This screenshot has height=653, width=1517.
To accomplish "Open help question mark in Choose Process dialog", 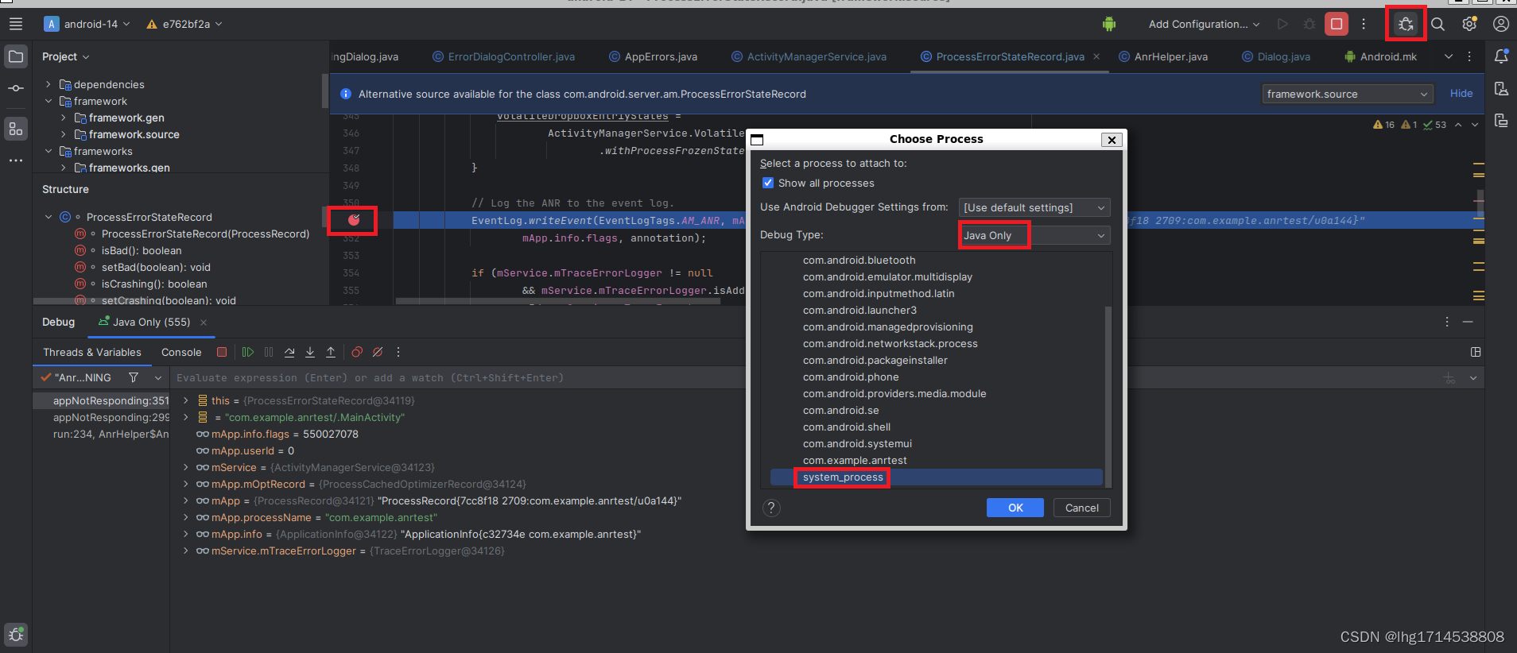I will [x=771, y=508].
